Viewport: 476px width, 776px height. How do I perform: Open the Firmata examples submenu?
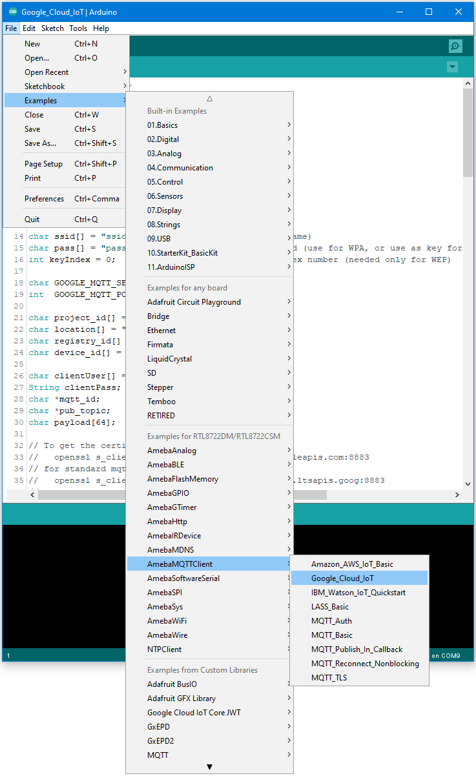(210, 345)
